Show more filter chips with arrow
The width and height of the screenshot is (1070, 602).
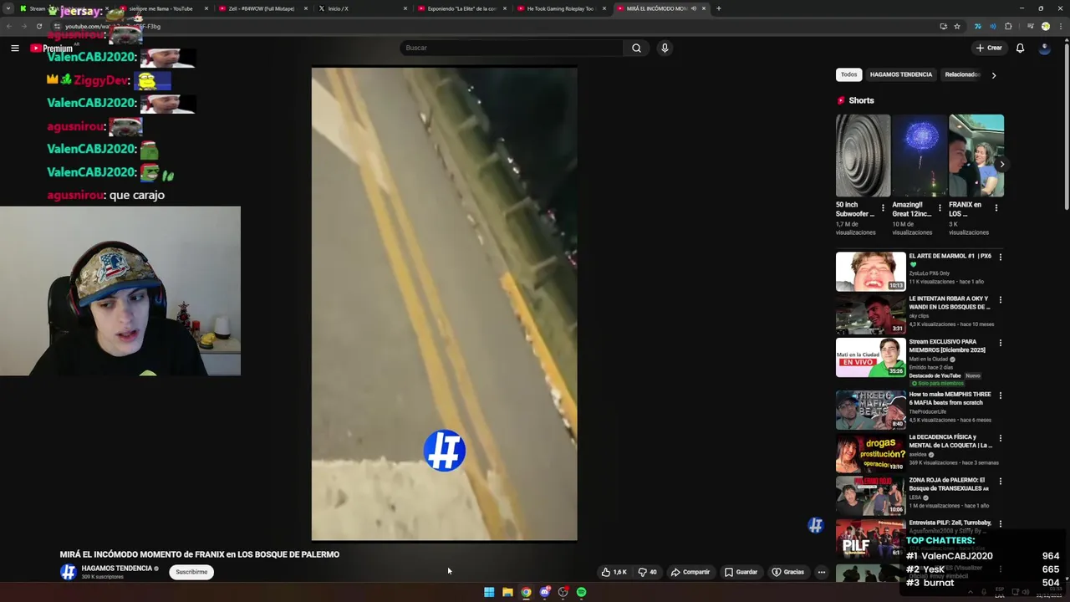[x=993, y=75]
